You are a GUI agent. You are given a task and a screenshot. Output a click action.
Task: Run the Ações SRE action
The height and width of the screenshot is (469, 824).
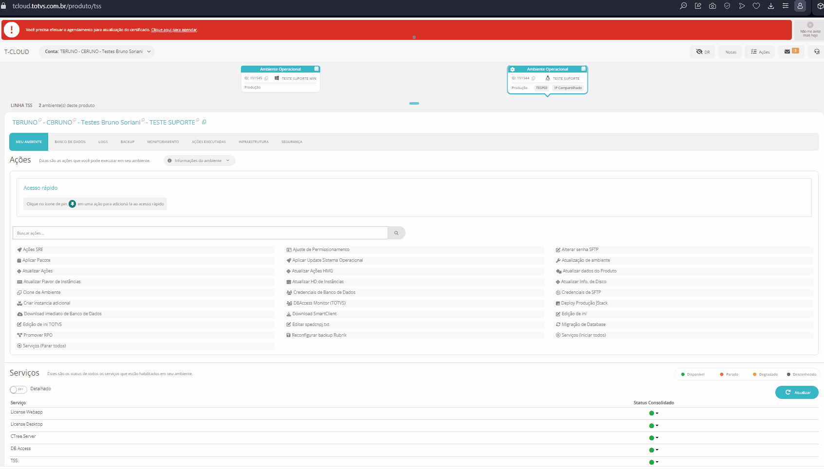pyautogui.click(x=30, y=250)
